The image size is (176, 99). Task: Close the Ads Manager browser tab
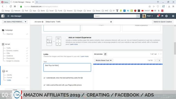(x=33, y=2)
